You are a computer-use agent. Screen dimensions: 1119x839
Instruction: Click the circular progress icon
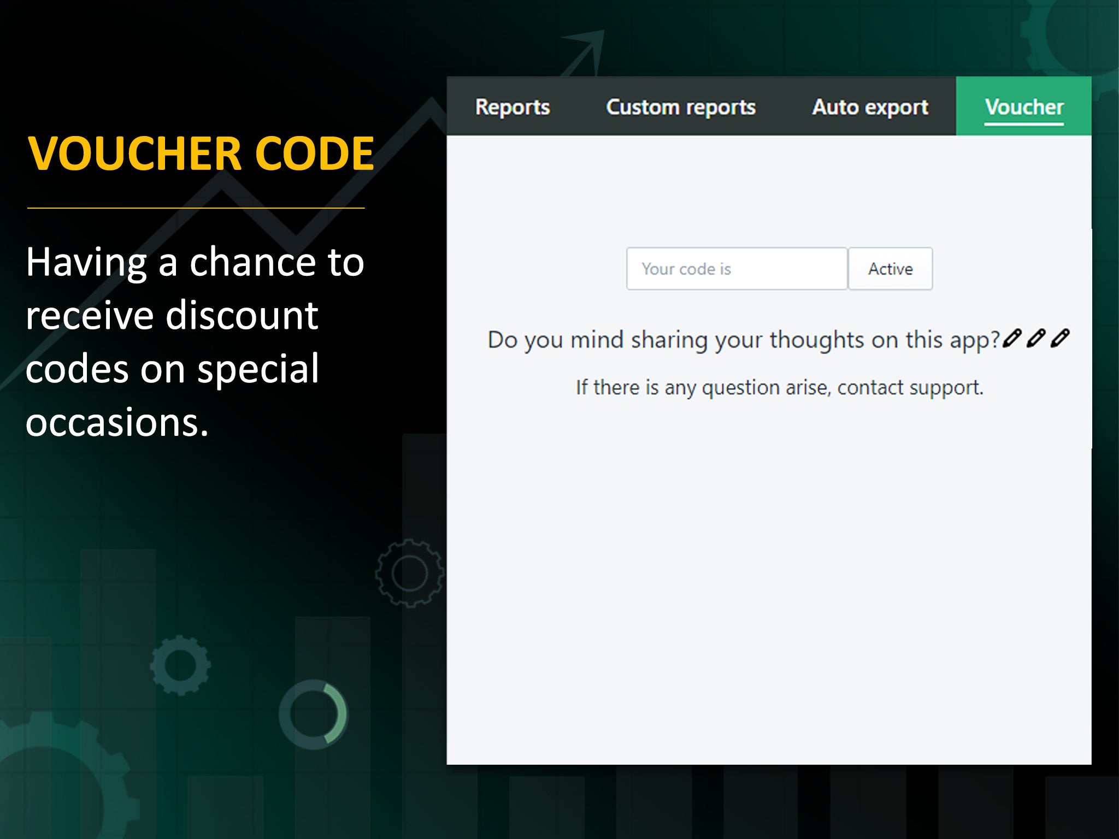click(x=312, y=715)
